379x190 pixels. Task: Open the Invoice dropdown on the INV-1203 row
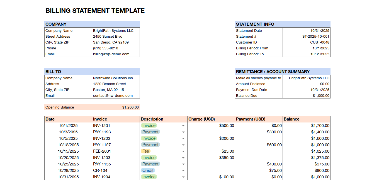click(x=183, y=158)
